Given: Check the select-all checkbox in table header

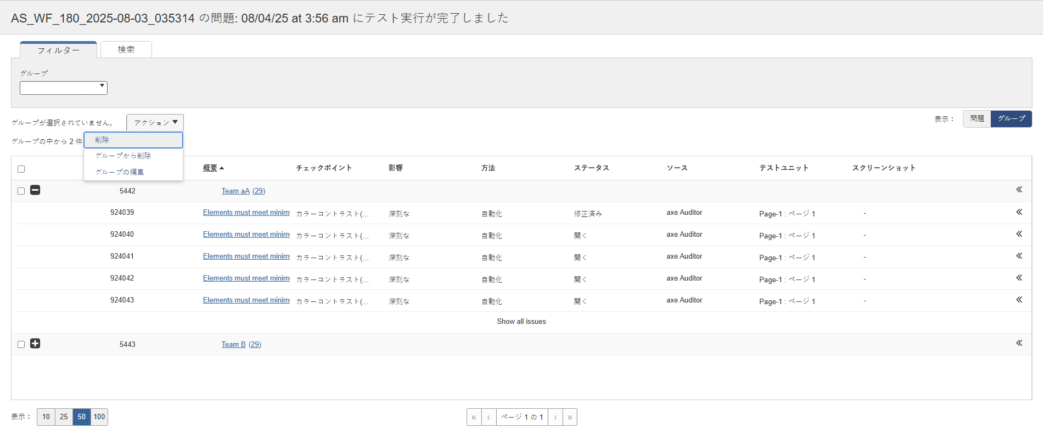Looking at the screenshot, I should pos(21,169).
